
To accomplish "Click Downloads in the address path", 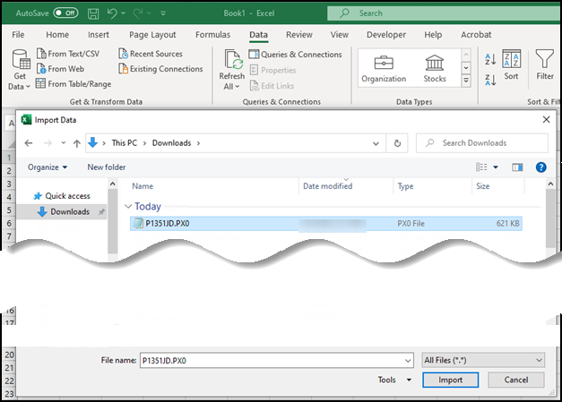I will [x=172, y=143].
